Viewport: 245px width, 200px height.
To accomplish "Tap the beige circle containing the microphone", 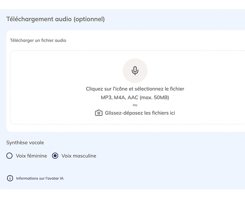I will click(x=135, y=70).
